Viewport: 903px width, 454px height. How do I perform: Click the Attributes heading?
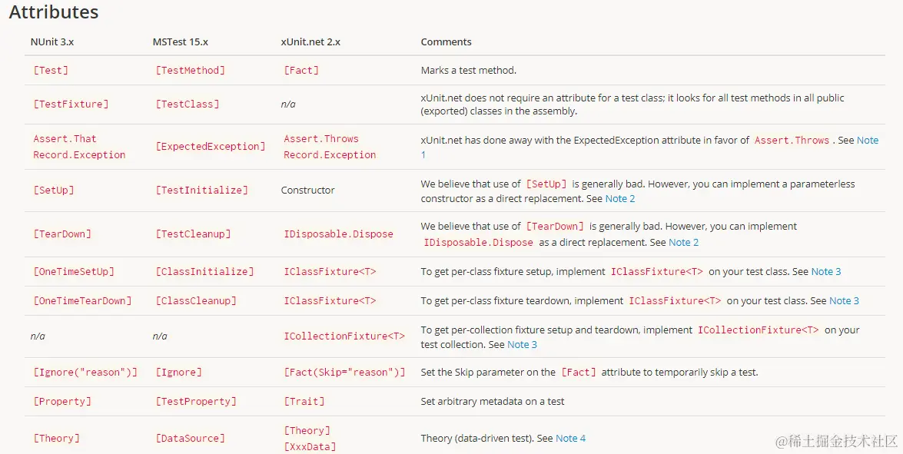pyautogui.click(x=54, y=12)
